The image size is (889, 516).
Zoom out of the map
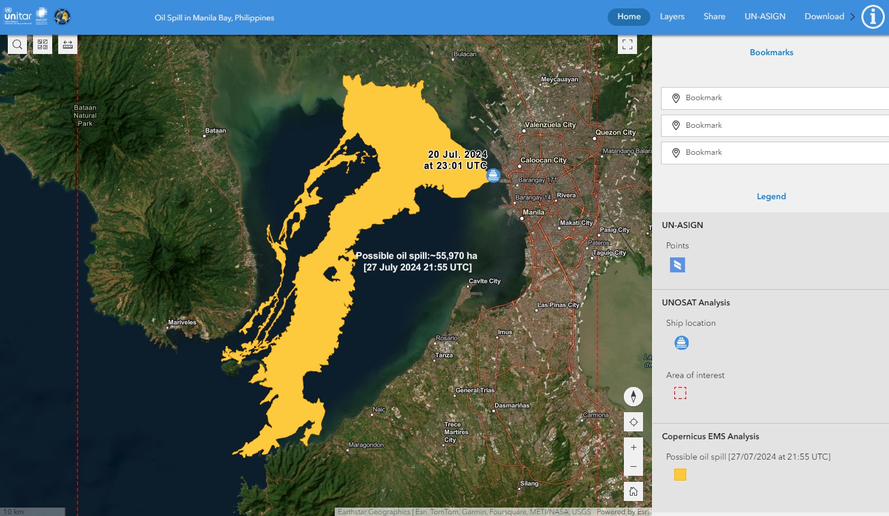coord(633,466)
